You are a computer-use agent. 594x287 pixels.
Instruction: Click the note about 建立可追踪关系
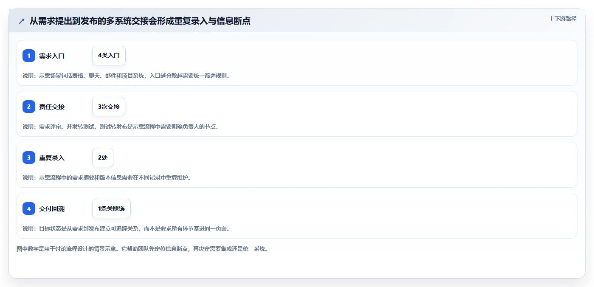[x=126, y=228]
